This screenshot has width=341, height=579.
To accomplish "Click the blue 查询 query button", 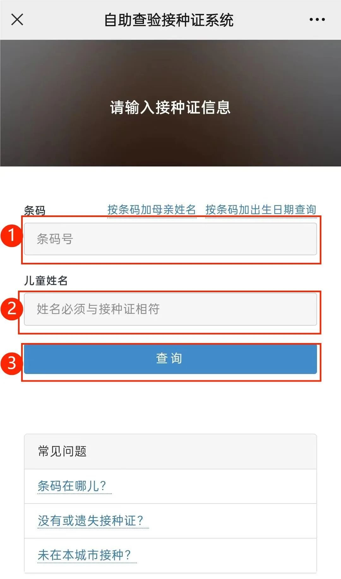I will click(170, 359).
